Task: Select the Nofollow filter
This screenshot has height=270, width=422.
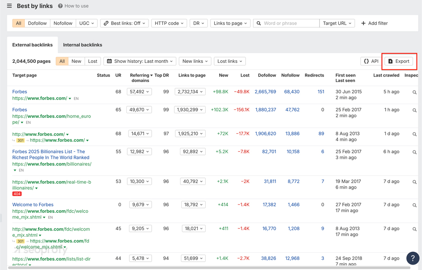Action: 63,23
